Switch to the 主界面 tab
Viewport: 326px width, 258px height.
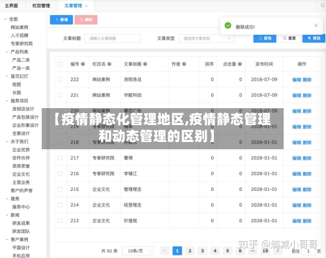11,6
